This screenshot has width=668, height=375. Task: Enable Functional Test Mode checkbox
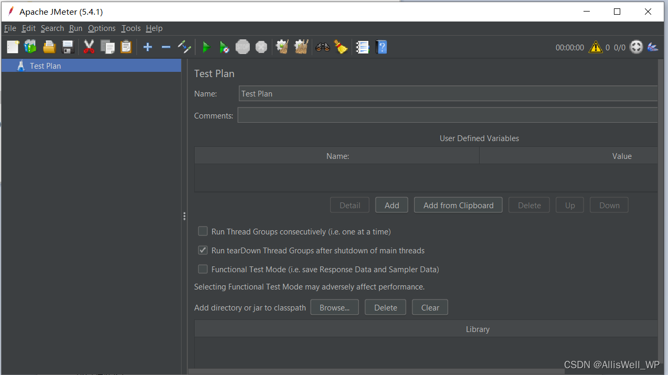[x=203, y=269]
